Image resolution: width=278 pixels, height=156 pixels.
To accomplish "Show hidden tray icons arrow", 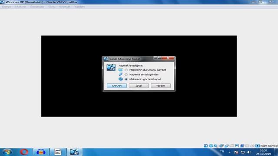I will click(229, 152).
